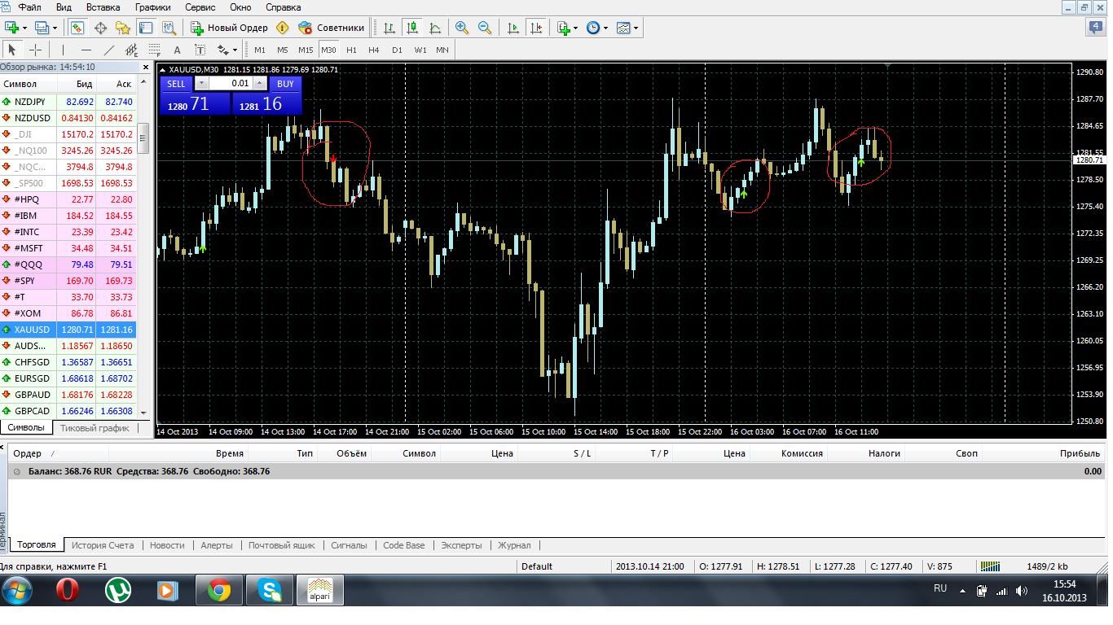Open the Вставка menu
Screen dimensions: 1113x625
(x=103, y=7)
